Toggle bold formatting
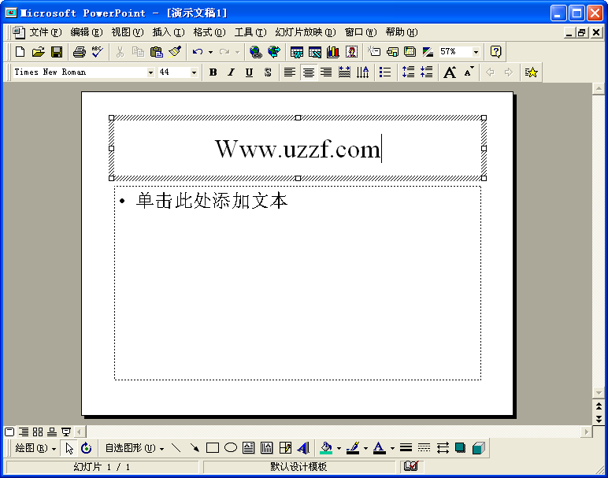 pyautogui.click(x=213, y=72)
